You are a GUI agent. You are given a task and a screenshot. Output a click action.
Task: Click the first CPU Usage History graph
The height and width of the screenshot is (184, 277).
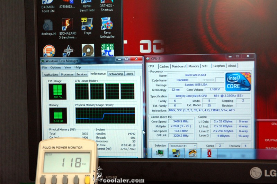(82, 91)
